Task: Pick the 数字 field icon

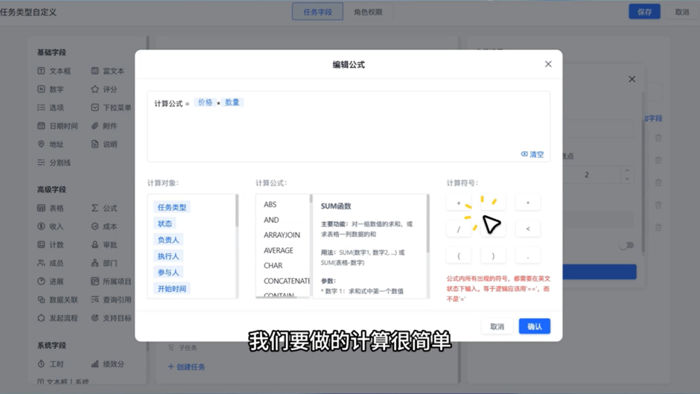Action: pyautogui.click(x=41, y=89)
